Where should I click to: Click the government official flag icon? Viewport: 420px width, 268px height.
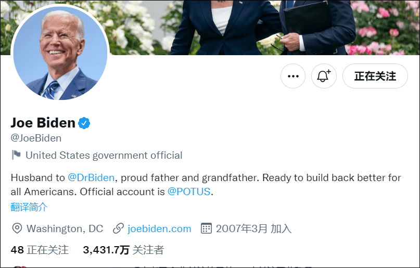click(x=16, y=155)
